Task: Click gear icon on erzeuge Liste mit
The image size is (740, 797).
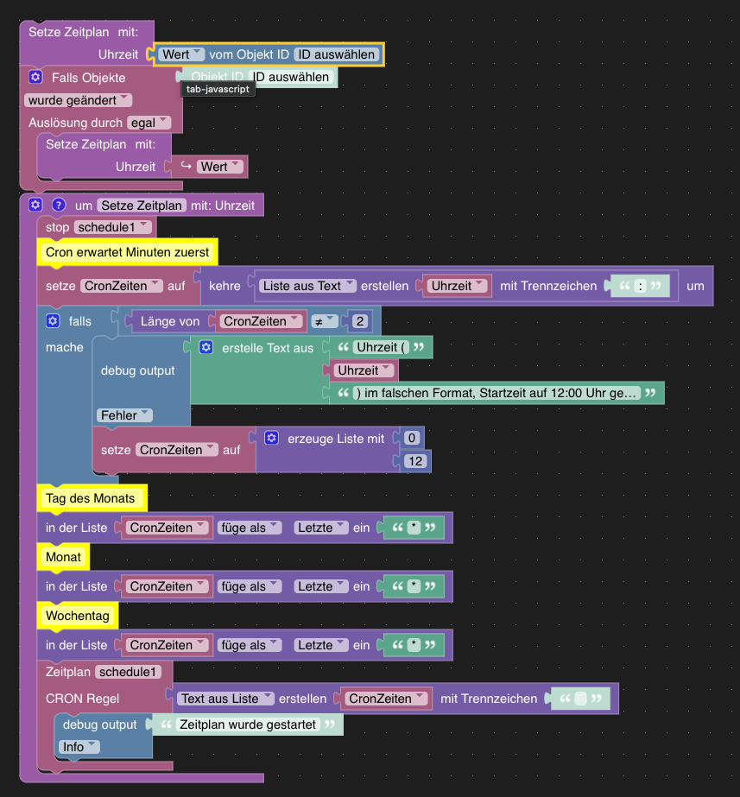Action: [x=271, y=438]
